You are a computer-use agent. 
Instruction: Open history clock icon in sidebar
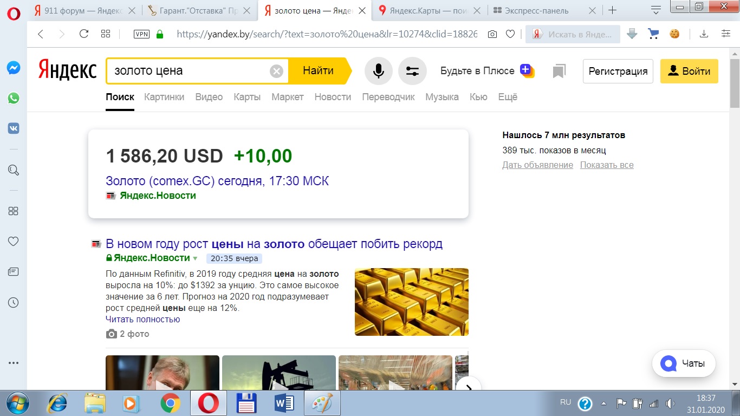tap(14, 303)
